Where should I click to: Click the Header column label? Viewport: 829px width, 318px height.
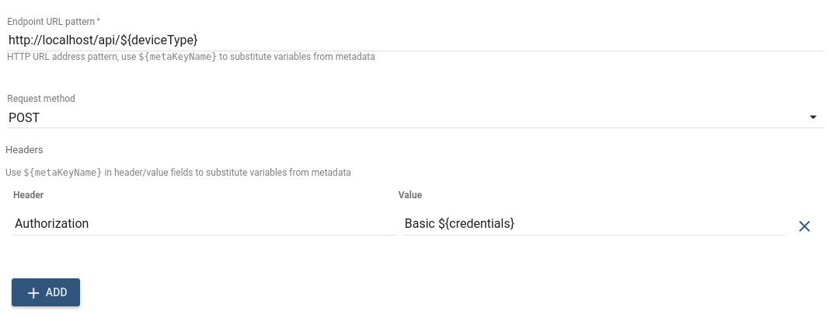29,195
